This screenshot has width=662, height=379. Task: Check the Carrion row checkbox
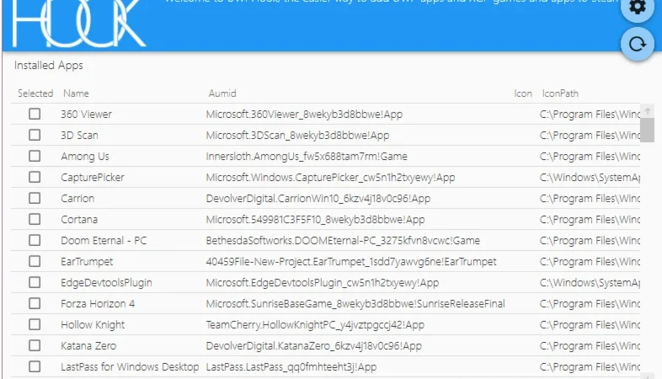click(x=35, y=199)
